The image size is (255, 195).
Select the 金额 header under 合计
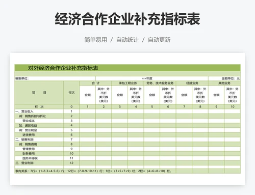pos(88,95)
